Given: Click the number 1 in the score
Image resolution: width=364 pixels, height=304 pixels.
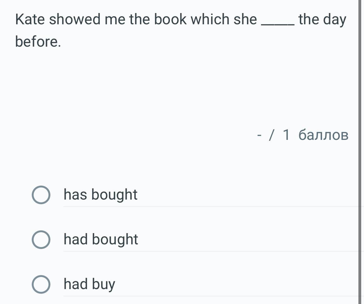Looking at the screenshot, I should point(286,135).
